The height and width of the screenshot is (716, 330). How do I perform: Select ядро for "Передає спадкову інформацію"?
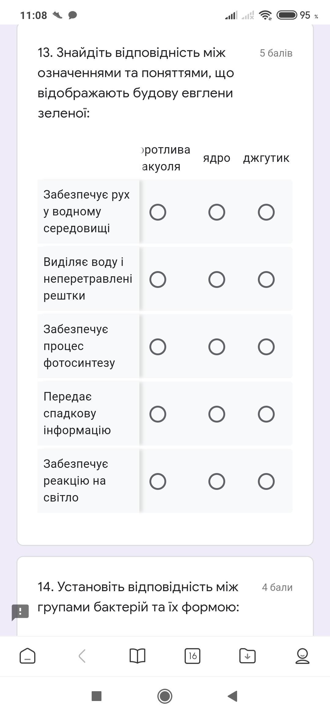pyautogui.click(x=217, y=414)
